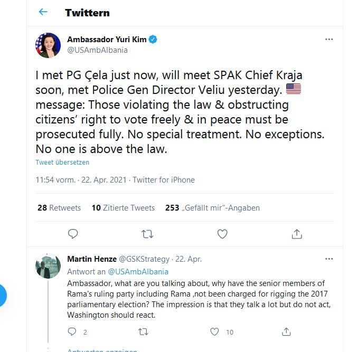Like Martin Henze's reply

[x=214, y=332]
